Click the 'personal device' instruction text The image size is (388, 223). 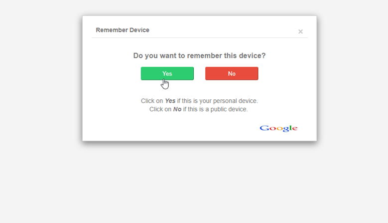click(x=235, y=101)
